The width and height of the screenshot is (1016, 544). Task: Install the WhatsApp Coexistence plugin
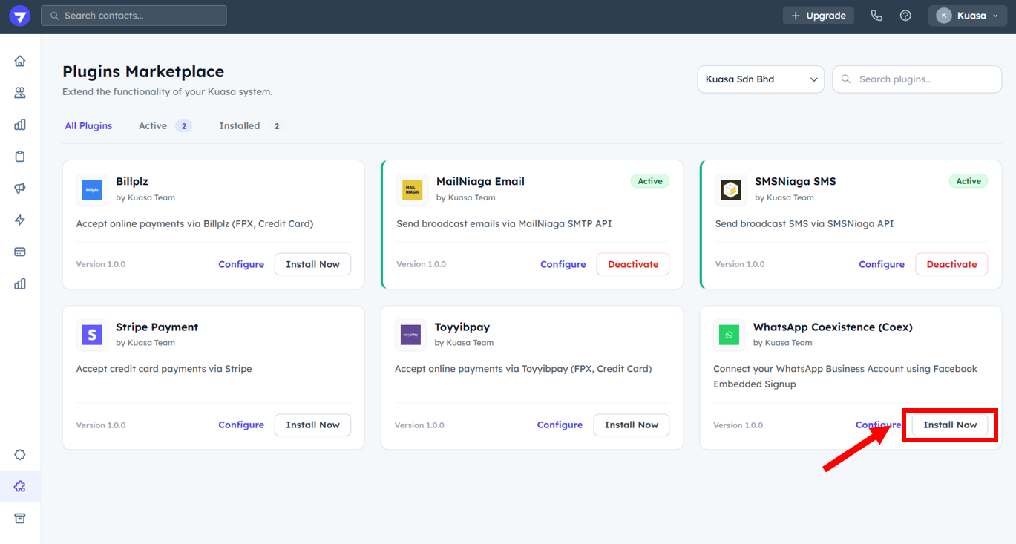949,425
